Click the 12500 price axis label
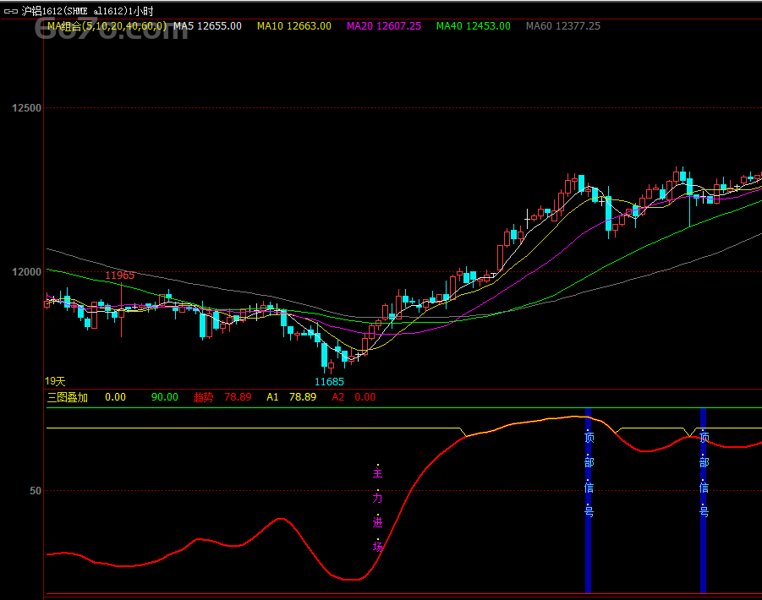Screen dimensions: 762x600 [27, 108]
